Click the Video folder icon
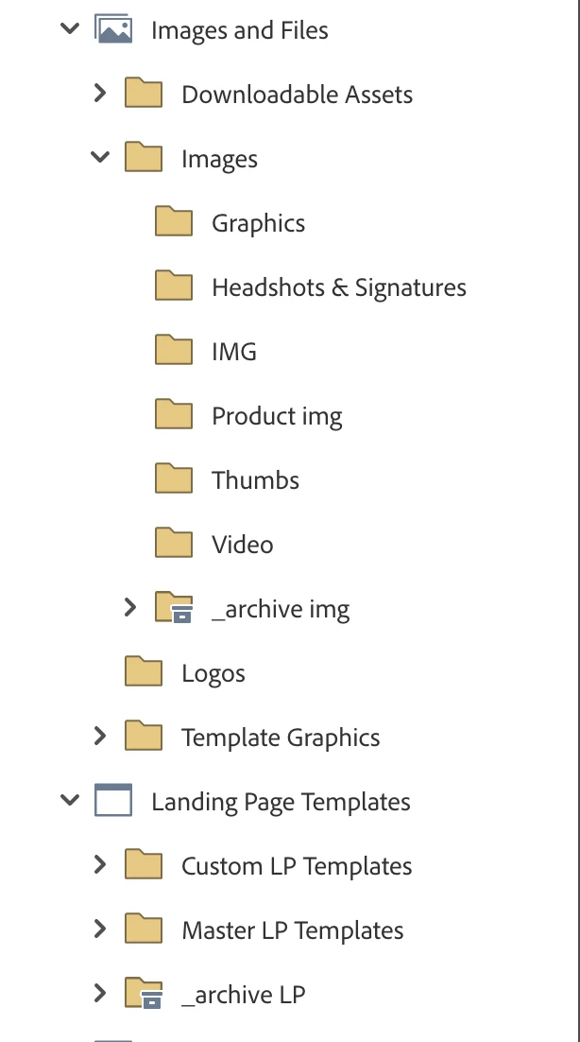This screenshot has width=580, height=1042. tap(174, 543)
